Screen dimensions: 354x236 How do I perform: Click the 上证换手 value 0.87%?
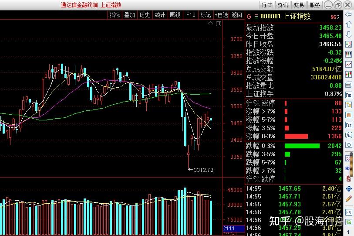pos(333,94)
